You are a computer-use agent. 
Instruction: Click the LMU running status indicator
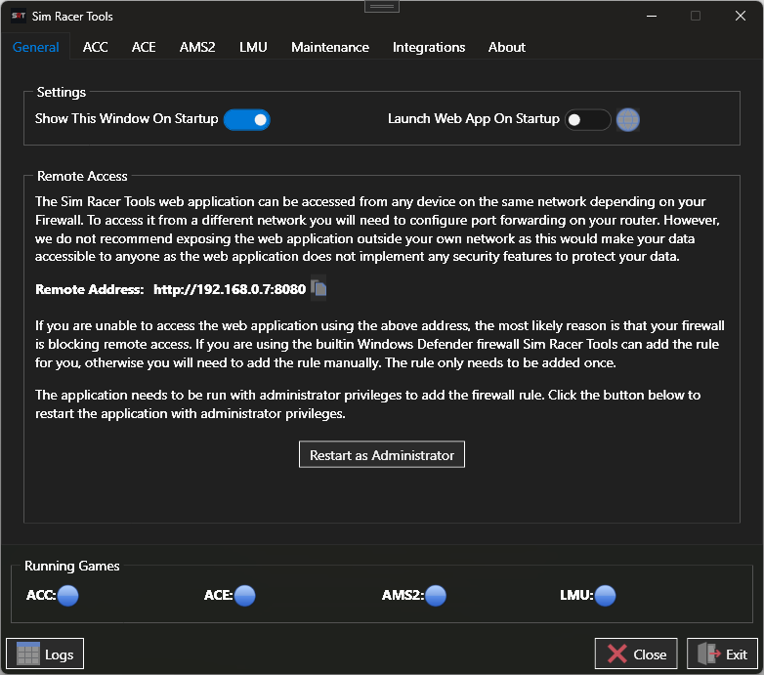(605, 595)
